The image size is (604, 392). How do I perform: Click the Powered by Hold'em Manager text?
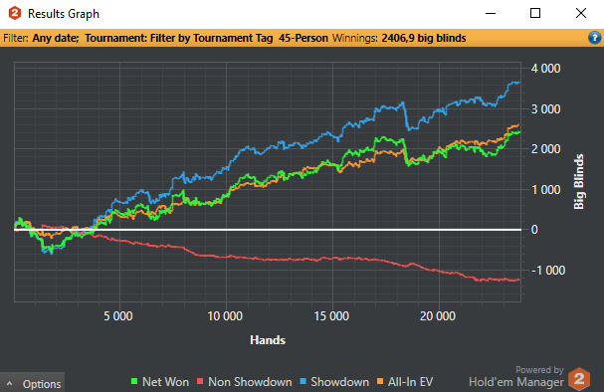coord(516,377)
